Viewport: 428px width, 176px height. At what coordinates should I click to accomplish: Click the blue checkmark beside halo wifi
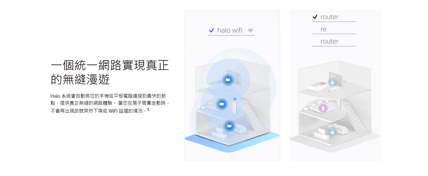tap(211, 31)
